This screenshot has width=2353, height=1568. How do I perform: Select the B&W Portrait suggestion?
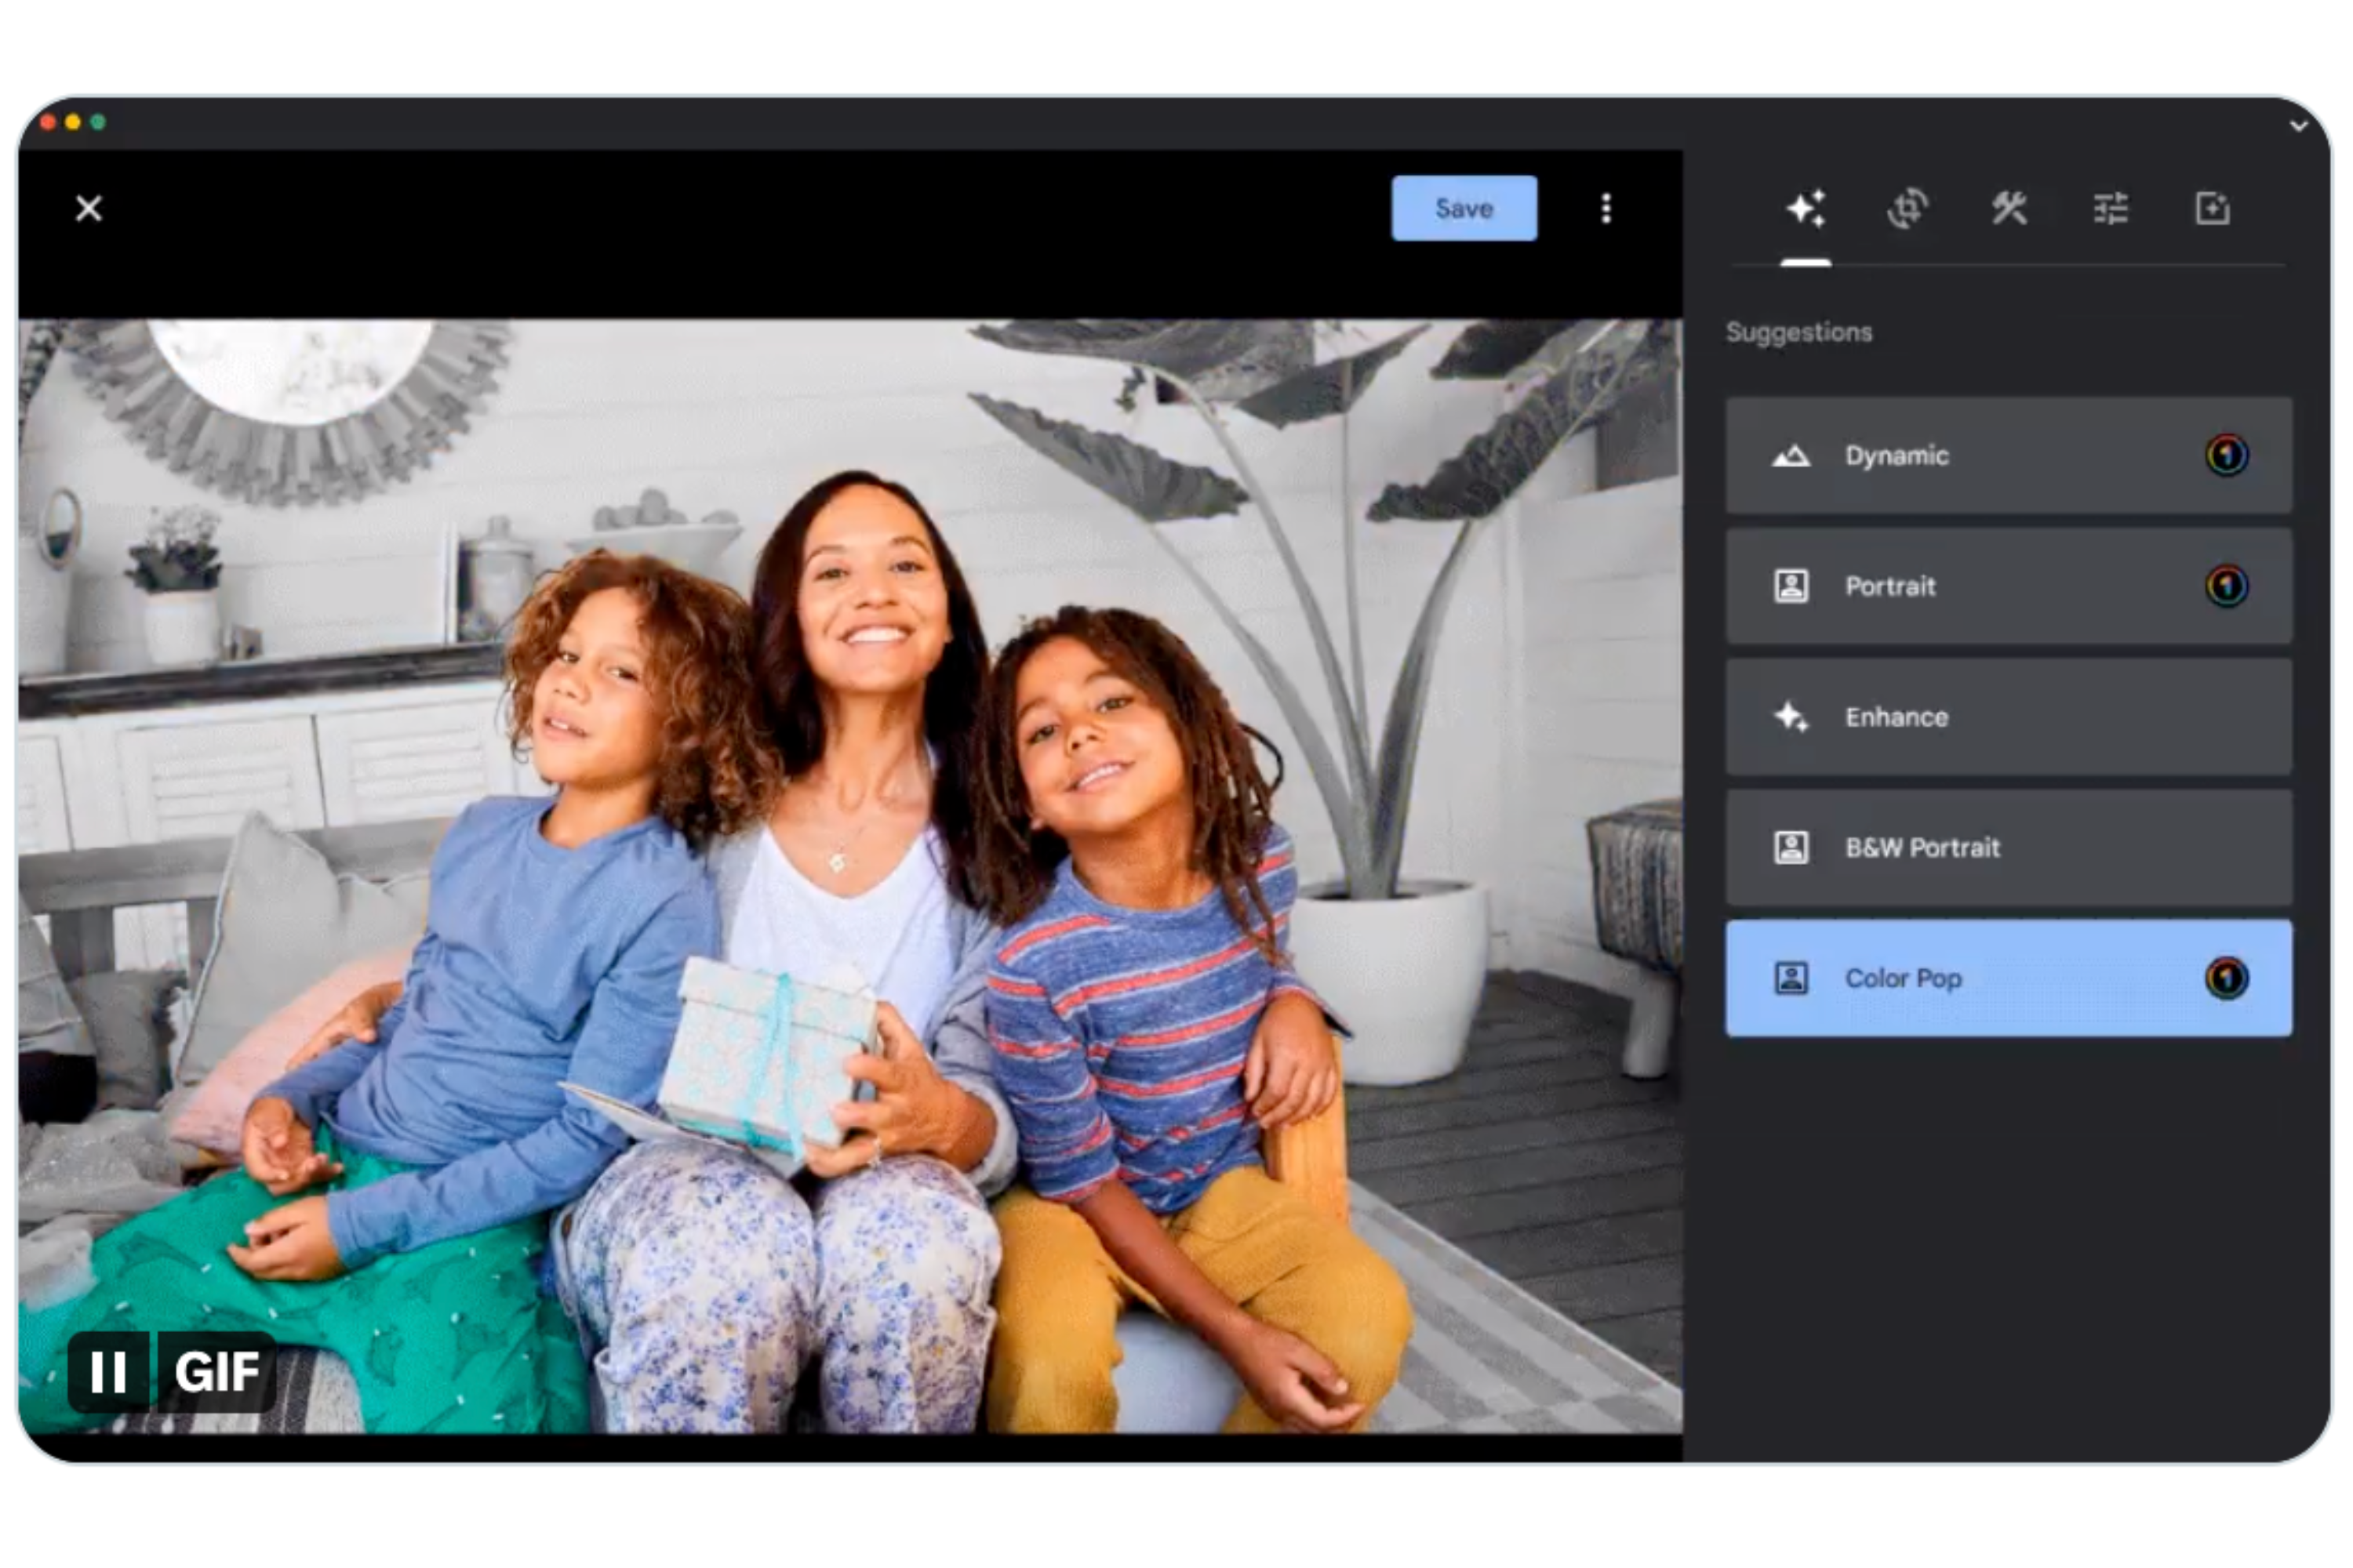[2008, 848]
